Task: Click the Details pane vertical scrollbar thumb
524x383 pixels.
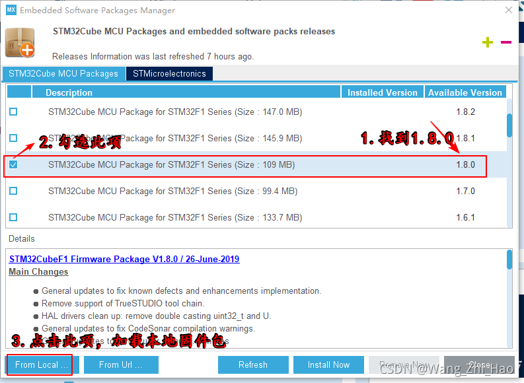Action: coord(509,260)
